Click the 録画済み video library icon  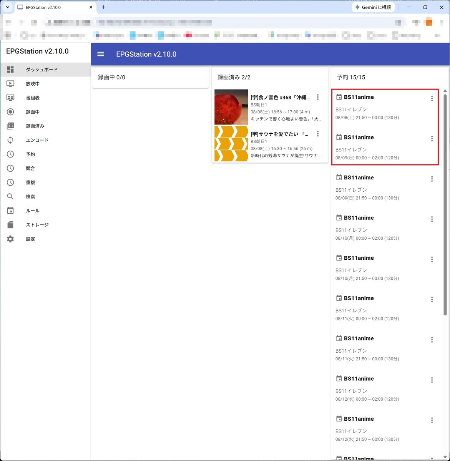coord(10,126)
